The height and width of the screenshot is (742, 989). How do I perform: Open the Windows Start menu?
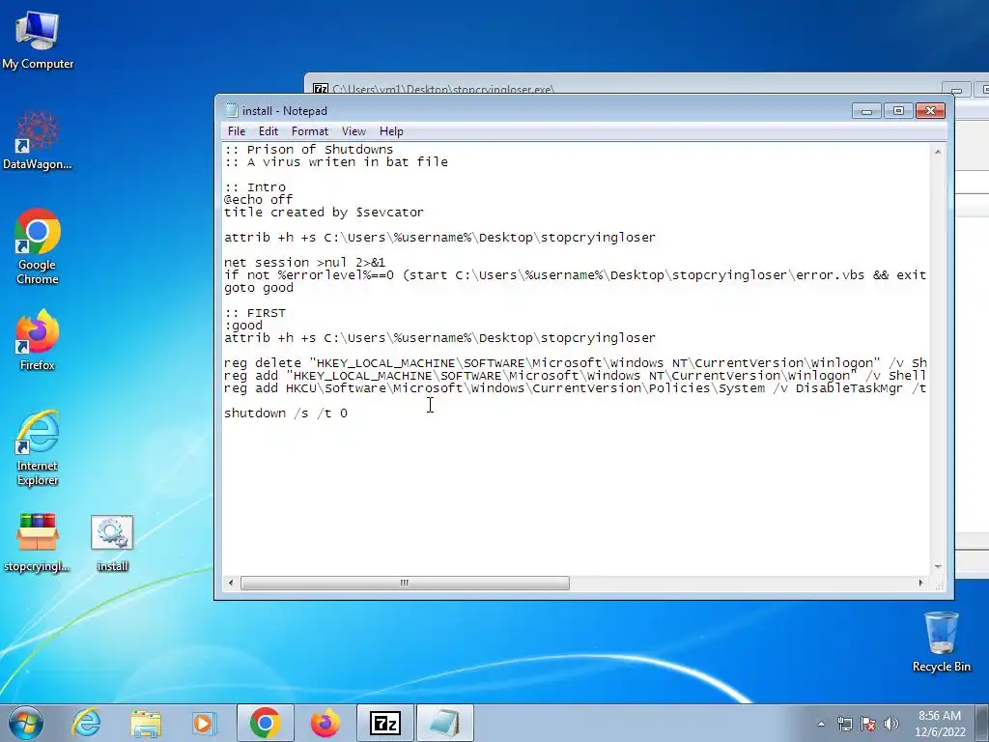click(x=26, y=723)
